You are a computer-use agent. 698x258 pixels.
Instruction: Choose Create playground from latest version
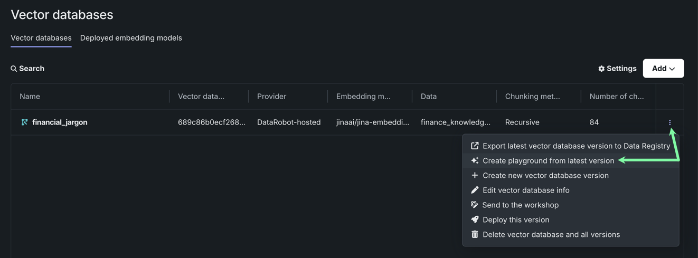point(548,160)
